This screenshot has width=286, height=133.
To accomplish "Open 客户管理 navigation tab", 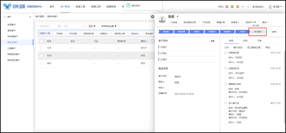I will (65, 7).
